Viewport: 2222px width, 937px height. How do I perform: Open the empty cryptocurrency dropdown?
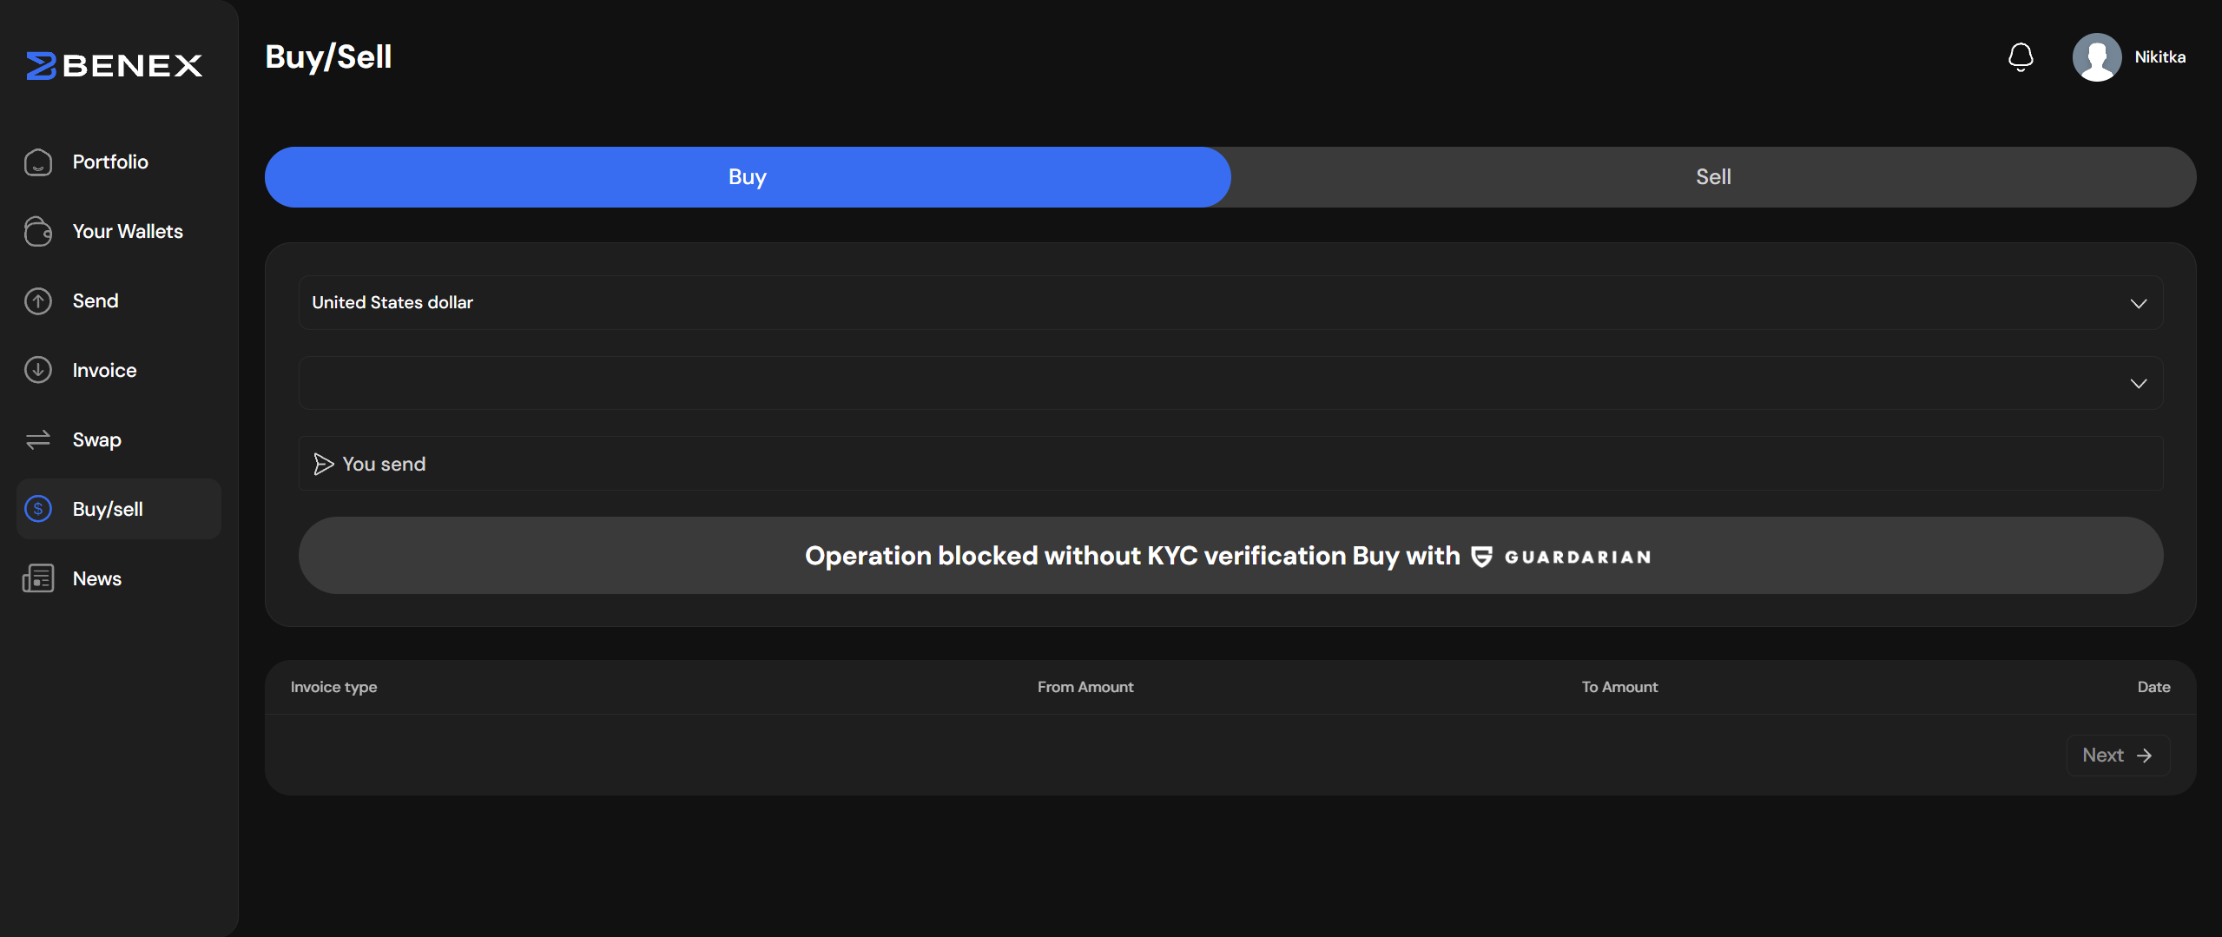tap(1216, 383)
